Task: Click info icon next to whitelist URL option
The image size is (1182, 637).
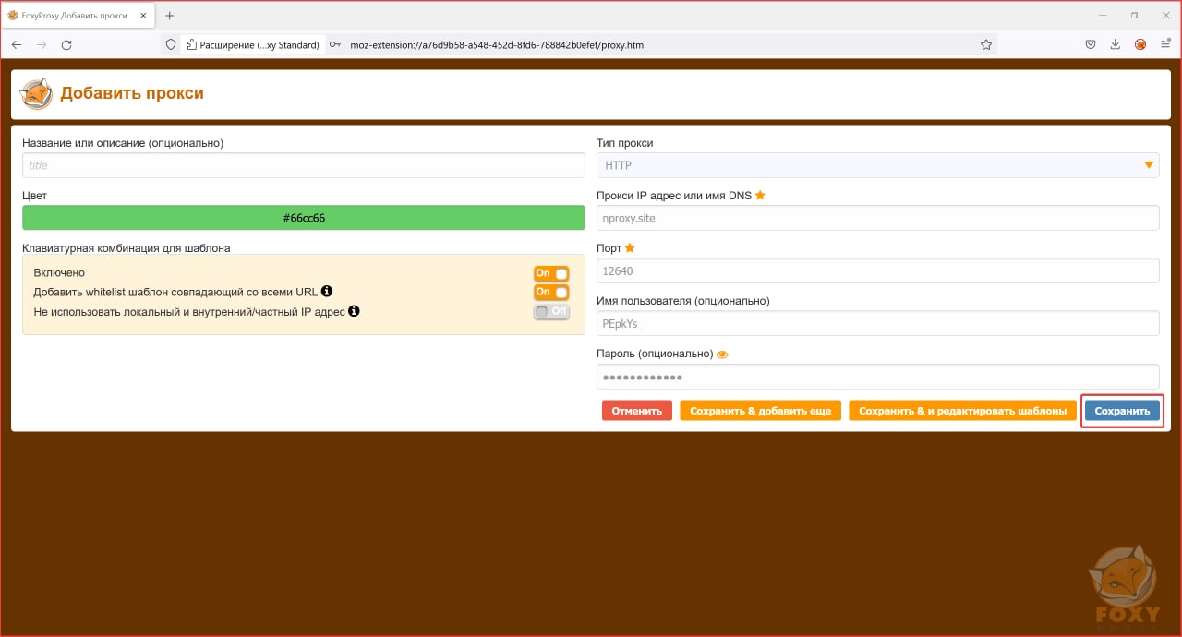Action: [327, 292]
